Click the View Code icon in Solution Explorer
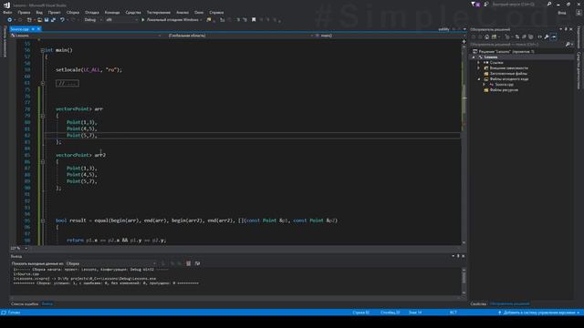The image size is (584, 328). tap(539, 36)
